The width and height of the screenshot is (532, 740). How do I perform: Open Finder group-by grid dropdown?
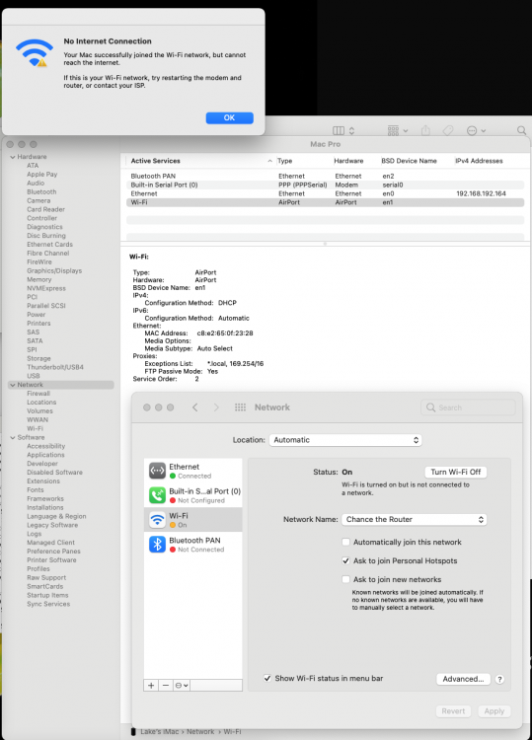[398, 130]
